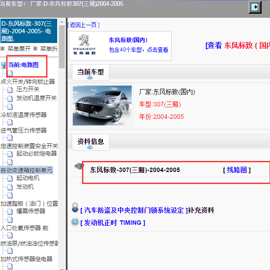The image size is (270, 270).
Task: Click the page icon beside 起动电机
Action: pyautogui.click(x=10, y=178)
